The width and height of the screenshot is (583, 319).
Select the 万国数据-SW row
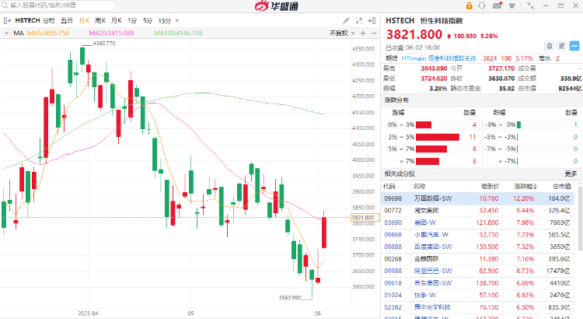click(477, 198)
